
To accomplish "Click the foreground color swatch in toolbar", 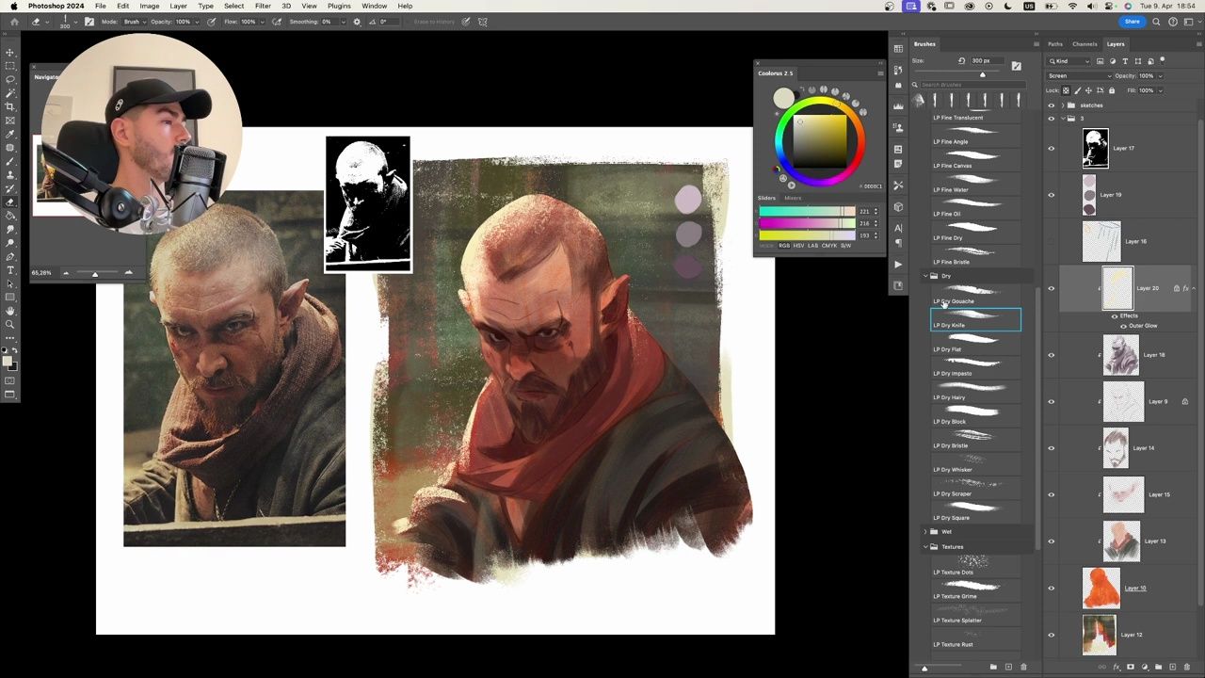I will pos(8,363).
